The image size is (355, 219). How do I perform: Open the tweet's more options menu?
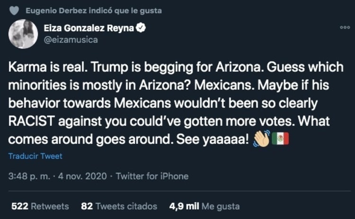pyautogui.click(x=345, y=27)
